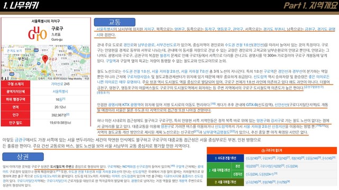Open the '남부광역급행철도' link
The width and height of the screenshot is (339, 190).
216,132
